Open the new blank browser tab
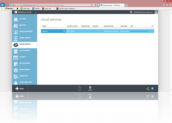Viewport: 172px width, 123px height. (x=126, y=5)
